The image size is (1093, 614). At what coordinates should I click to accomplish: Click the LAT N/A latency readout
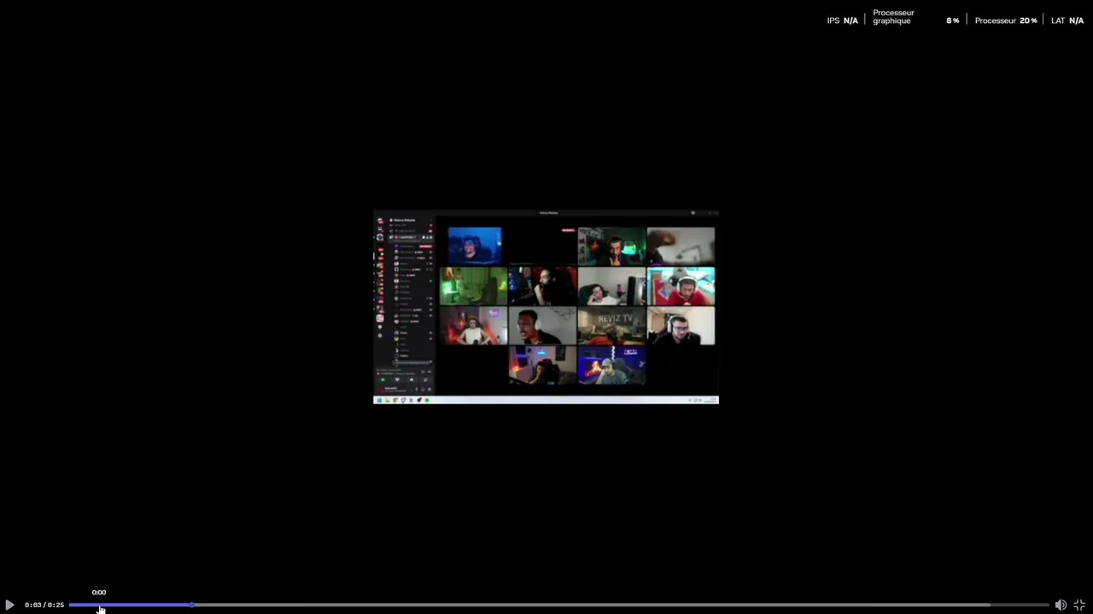(x=1067, y=20)
